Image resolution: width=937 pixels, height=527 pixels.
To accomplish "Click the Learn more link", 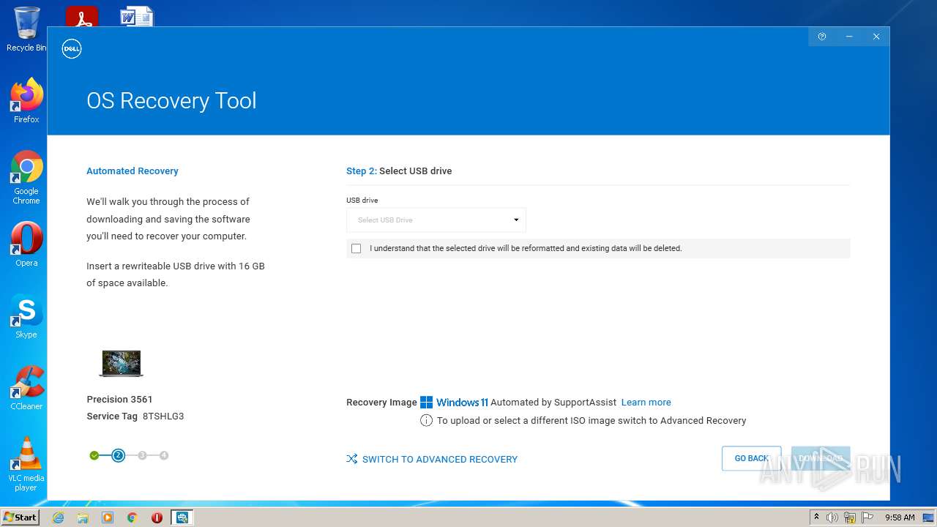I will pos(646,402).
